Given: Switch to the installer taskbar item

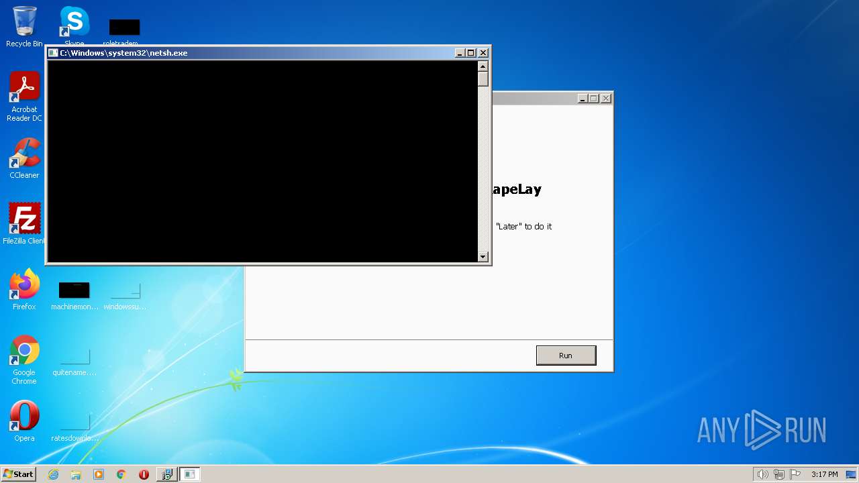Looking at the screenshot, I should point(166,474).
